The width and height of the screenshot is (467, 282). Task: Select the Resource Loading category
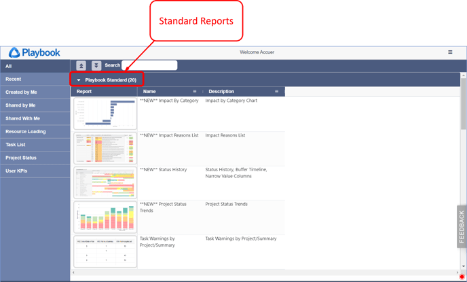(35, 132)
